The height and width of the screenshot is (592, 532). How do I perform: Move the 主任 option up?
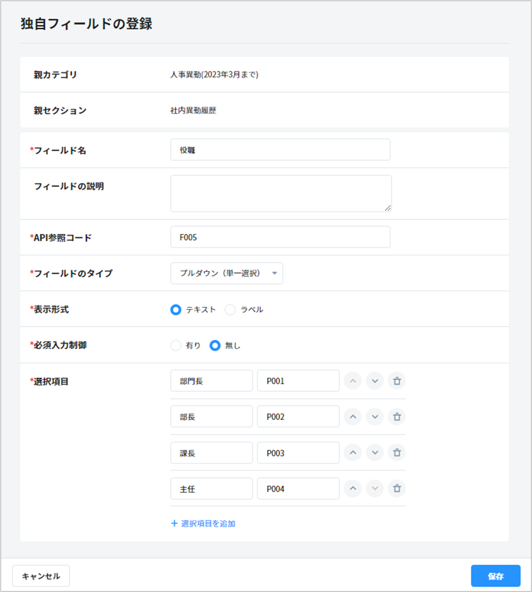(353, 489)
